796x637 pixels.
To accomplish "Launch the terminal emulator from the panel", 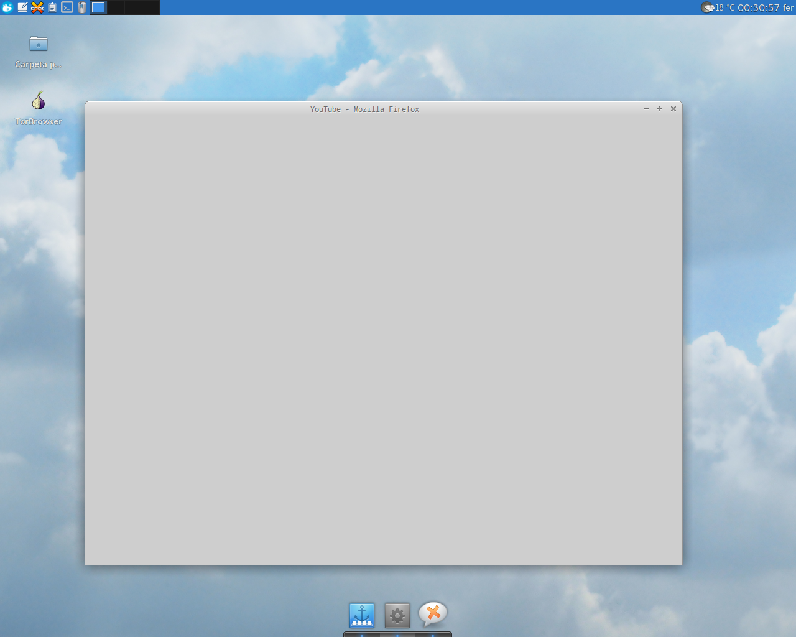I will click(67, 7).
